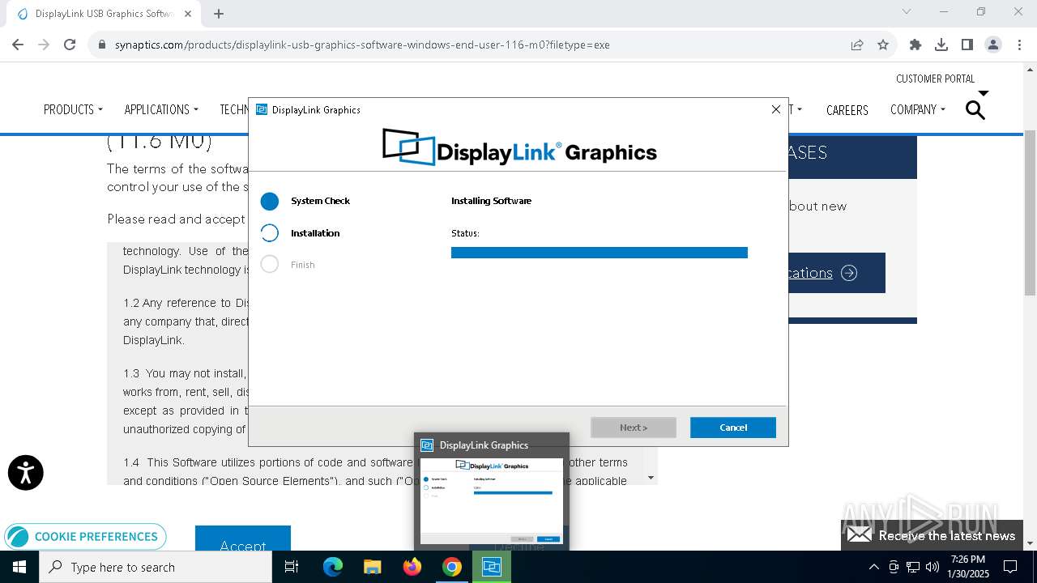This screenshot has height=583, width=1037.
Task: Click the taskbar search box
Action: pyautogui.click(x=156, y=567)
